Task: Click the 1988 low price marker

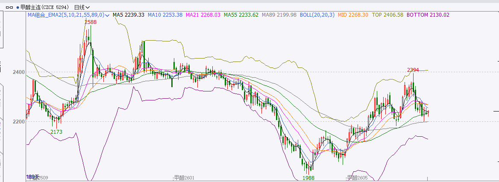Action: click(308, 178)
